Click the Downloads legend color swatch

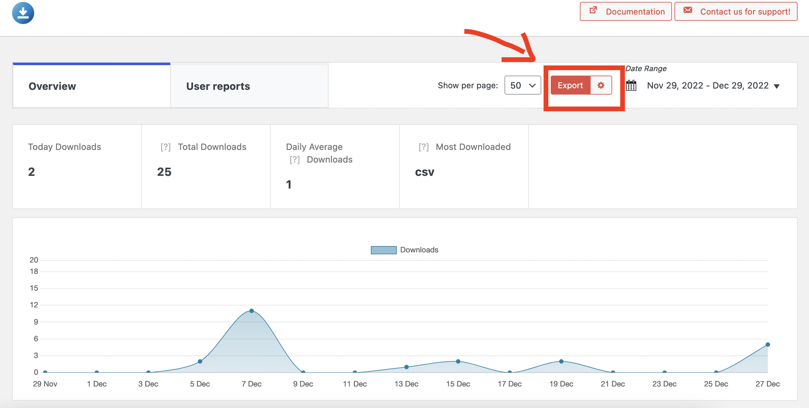(384, 250)
